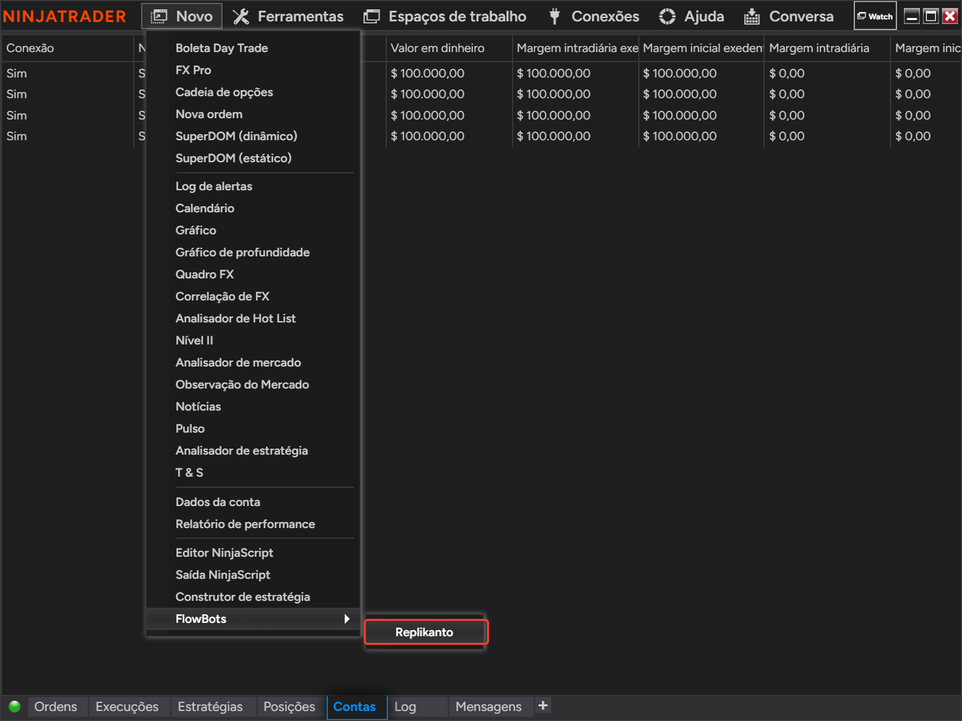Click the Conexões plug icon
The width and height of the screenshot is (962, 721).
tap(554, 16)
